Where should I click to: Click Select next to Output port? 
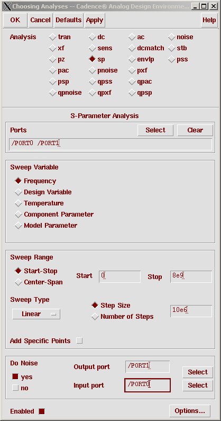pyautogui.click(x=198, y=372)
